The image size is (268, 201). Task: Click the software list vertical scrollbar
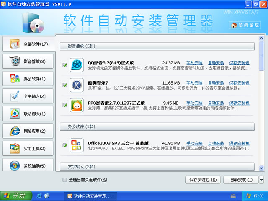pyautogui.click(x=261, y=105)
